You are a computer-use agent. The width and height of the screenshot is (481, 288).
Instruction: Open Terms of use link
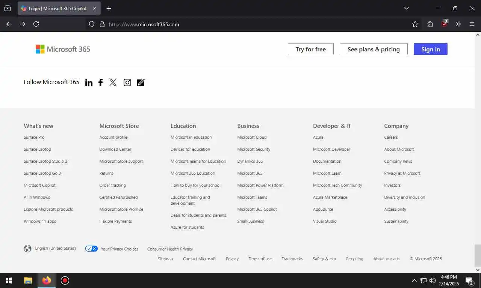(260, 259)
